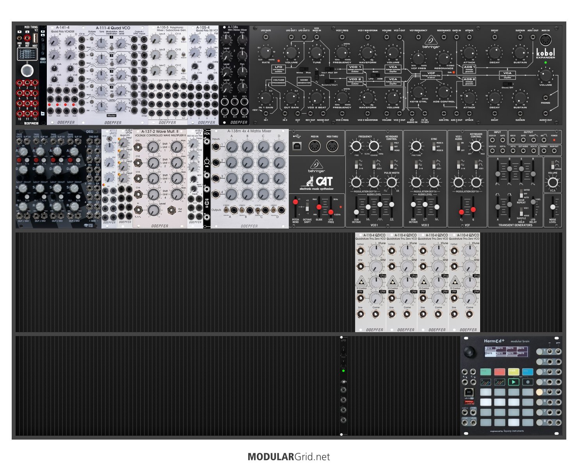The width and height of the screenshot is (578, 465).
Task: Click the Kobol LFO RATE knob
Action: pyautogui.click(x=265, y=53)
